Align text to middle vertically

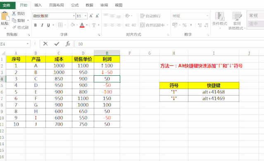pyautogui.click(x=112, y=16)
